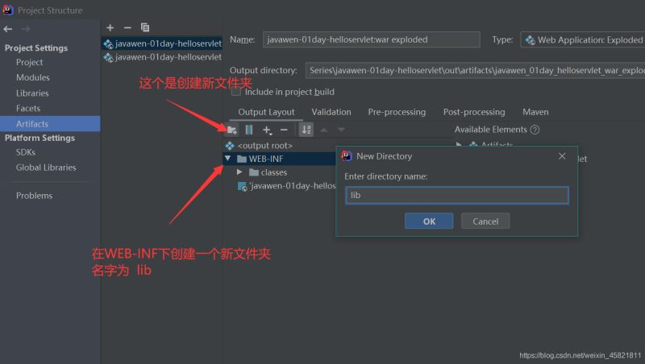Create new directory in output layout
645x364 pixels.
[232, 130]
